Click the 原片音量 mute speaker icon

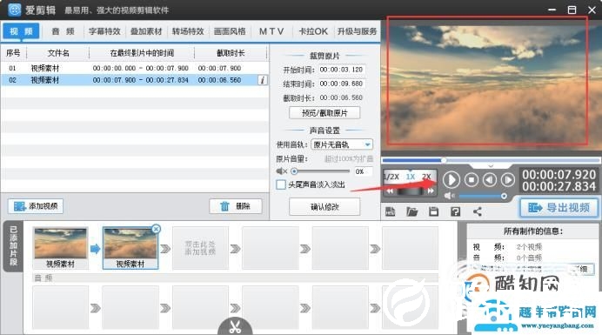click(281, 171)
